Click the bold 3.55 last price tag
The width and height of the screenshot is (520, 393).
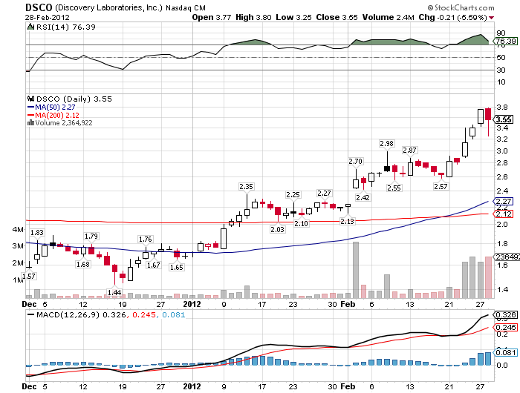(504, 119)
